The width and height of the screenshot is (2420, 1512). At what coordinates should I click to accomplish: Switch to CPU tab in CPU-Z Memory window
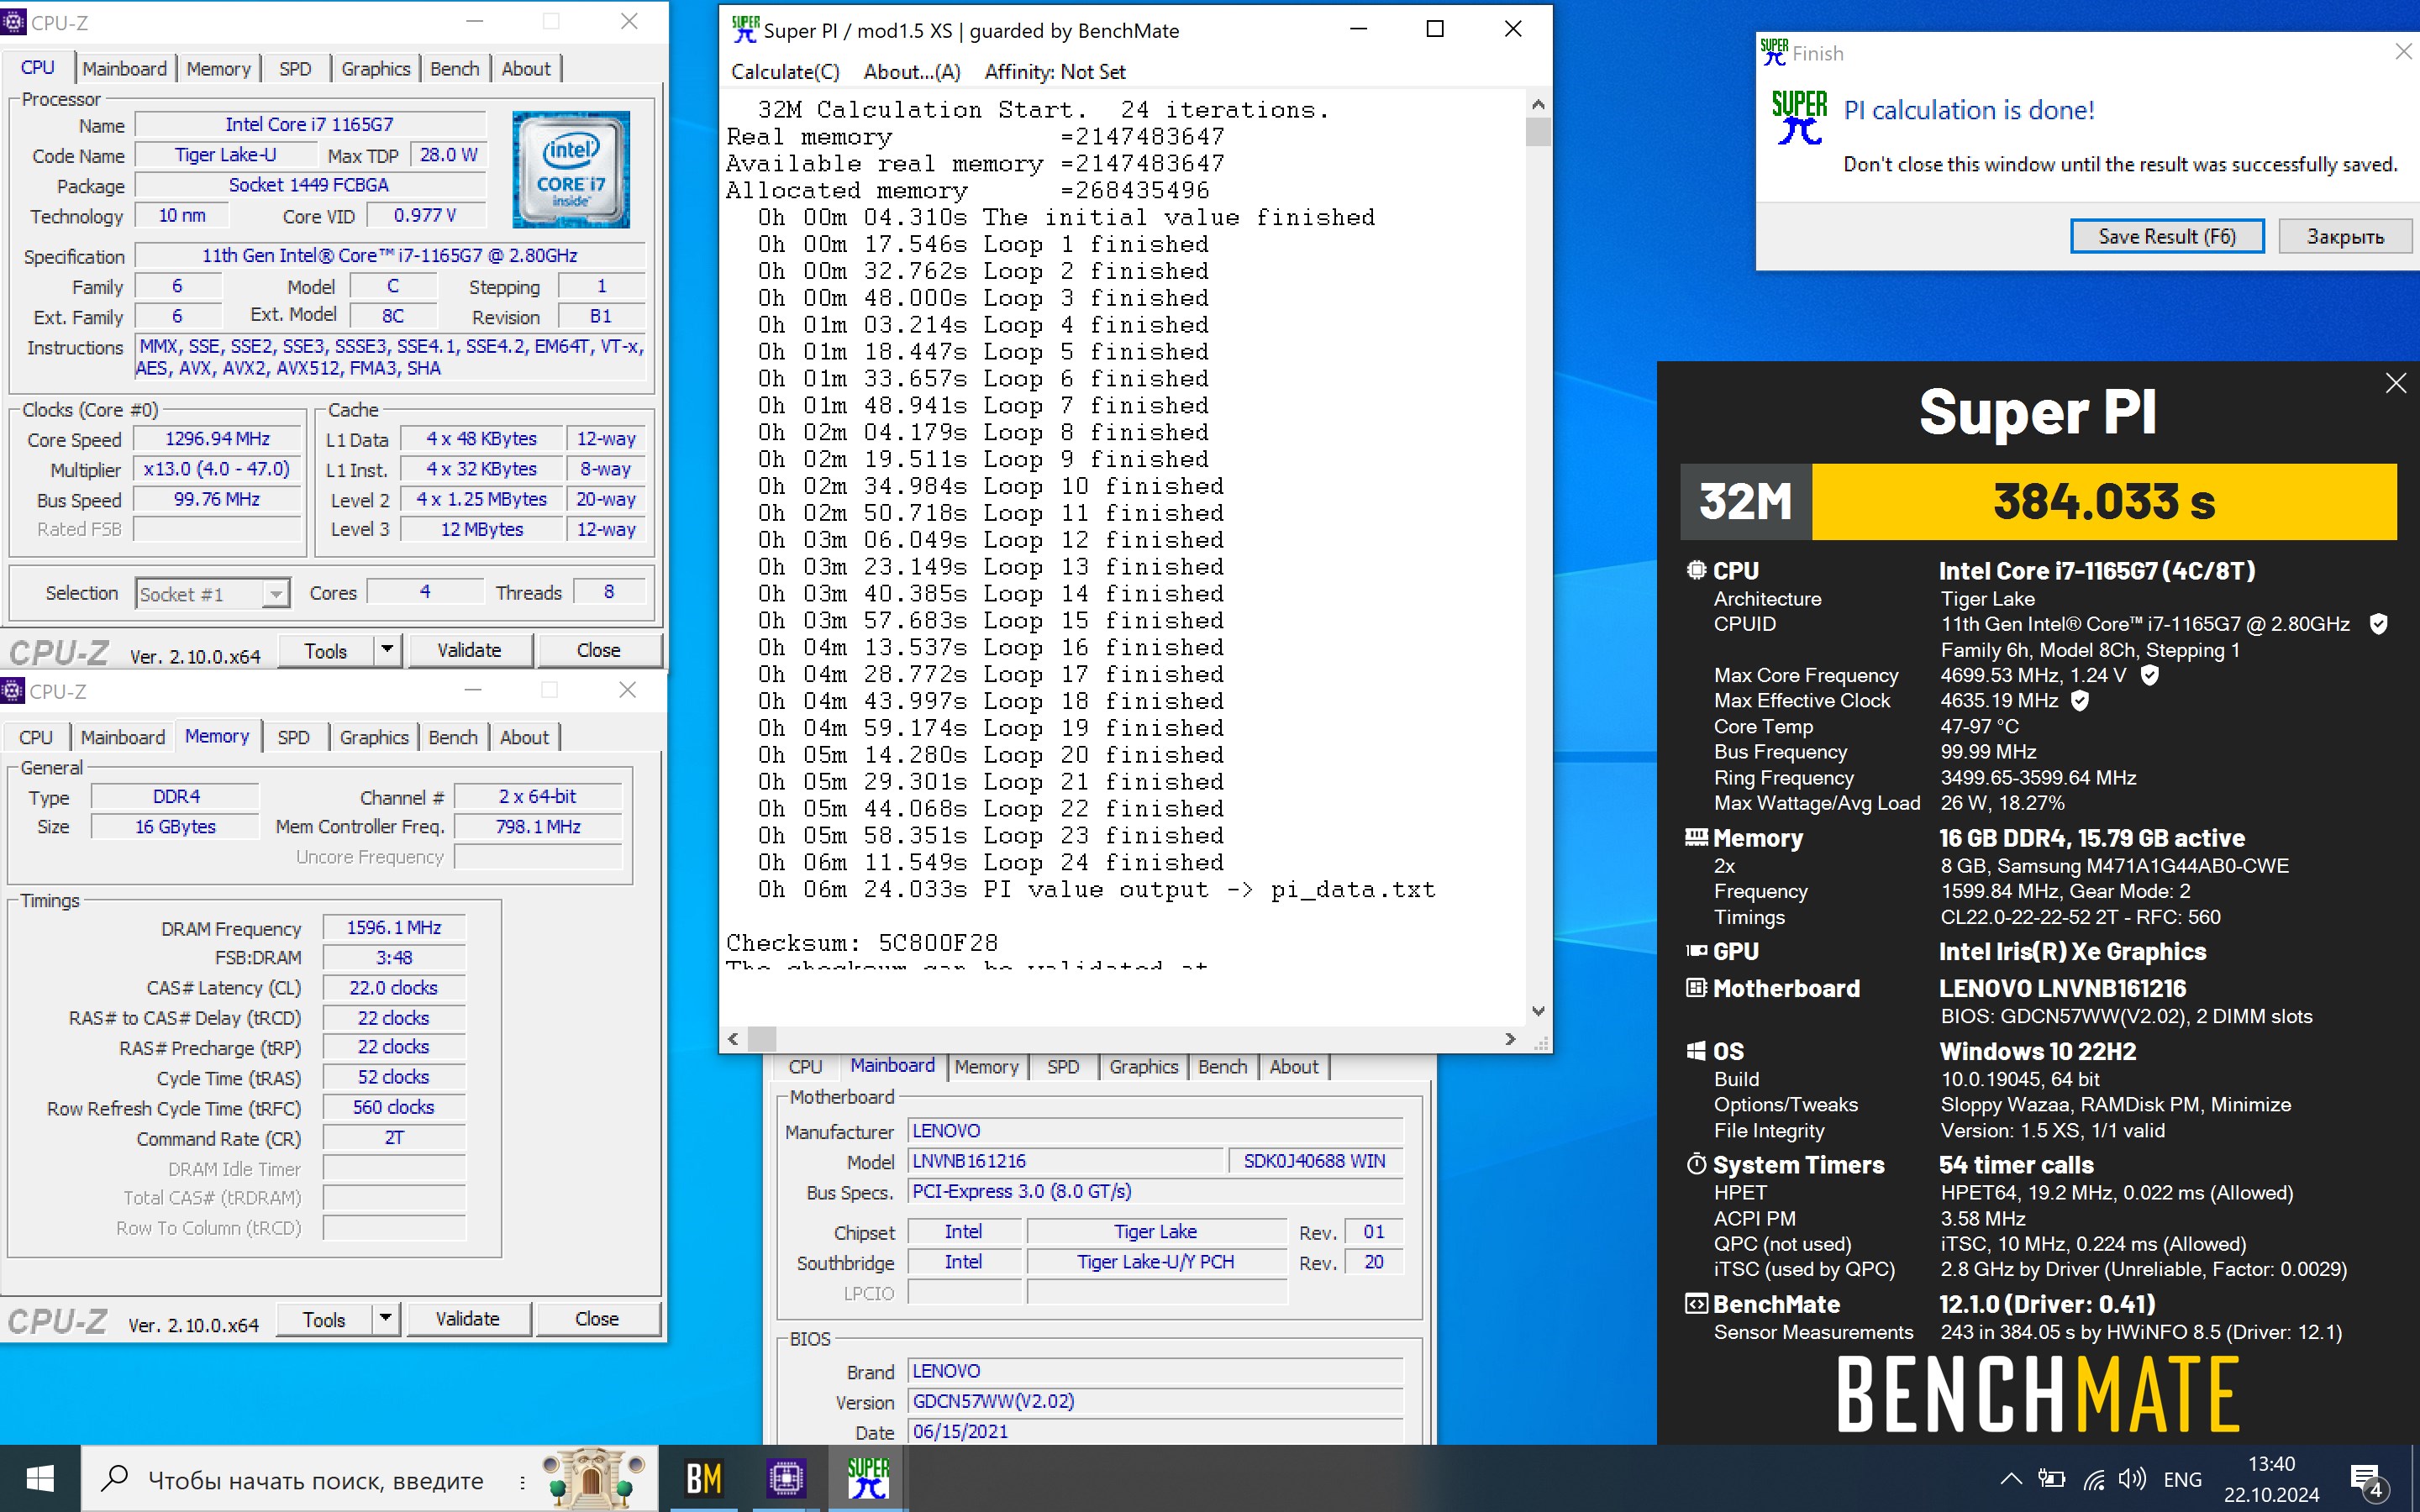(x=36, y=738)
